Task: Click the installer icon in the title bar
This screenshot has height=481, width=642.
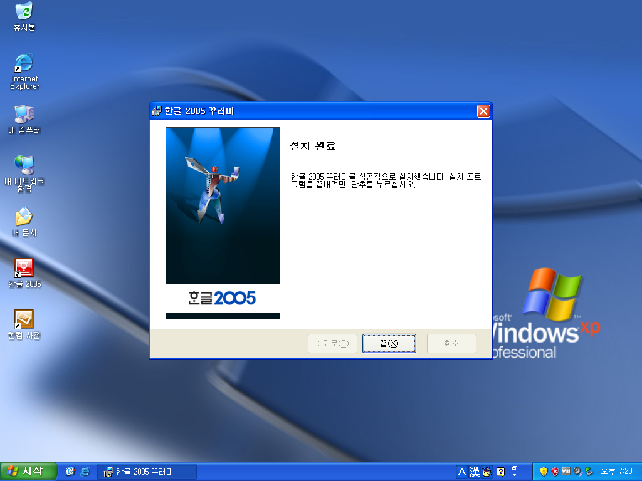Action: click(x=156, y=111)
